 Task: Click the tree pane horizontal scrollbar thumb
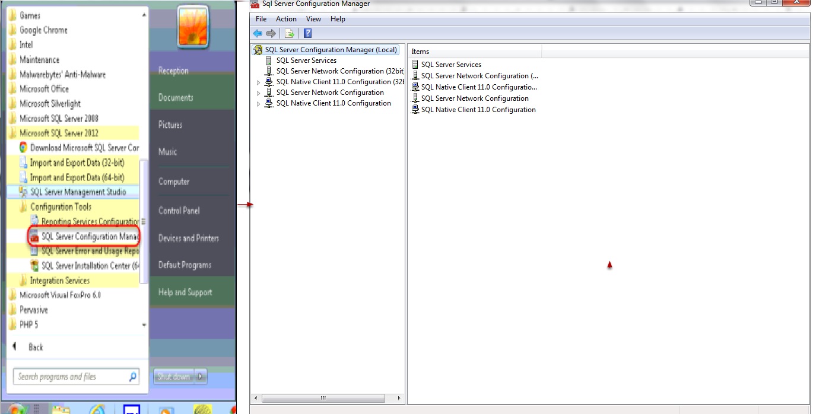323,398
